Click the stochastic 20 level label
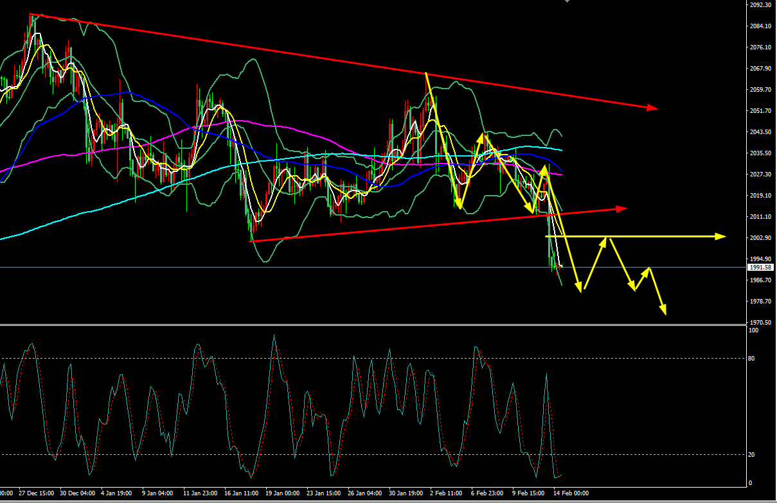The image size is (777, 503). [x=753, y=455]
